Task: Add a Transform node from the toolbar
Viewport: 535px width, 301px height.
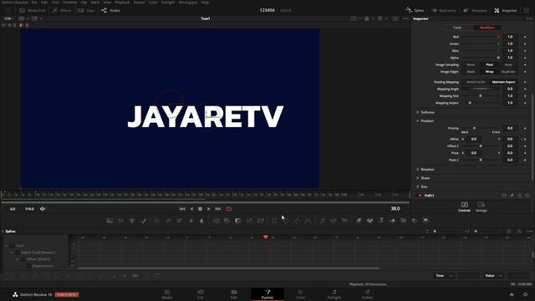Action: pos(261,221)
